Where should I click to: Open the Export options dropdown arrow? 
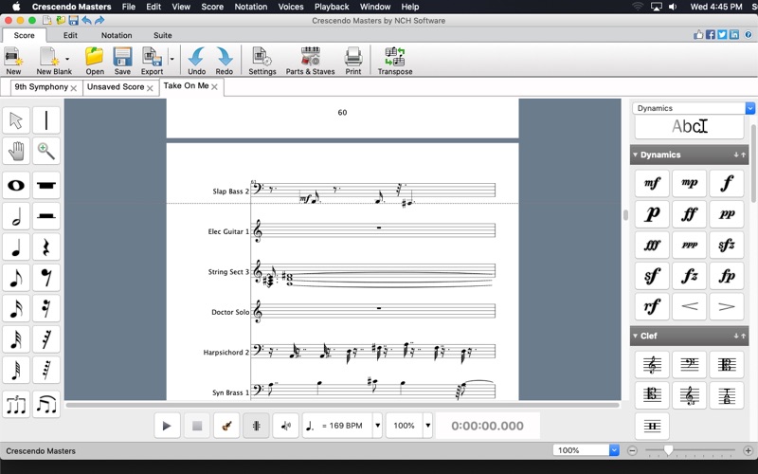(x=171, y=59)
